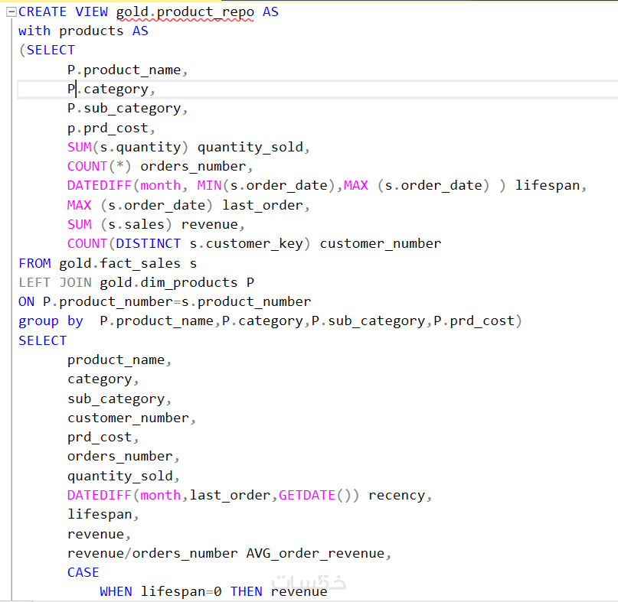Image resolution: width=618 pixels, height=602 pixels.
Task: Click COUNT(*) on the orders_number line
Action: pos(99,167)
